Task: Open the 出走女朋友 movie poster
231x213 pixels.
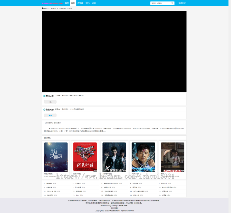Action: pos(56,157)
